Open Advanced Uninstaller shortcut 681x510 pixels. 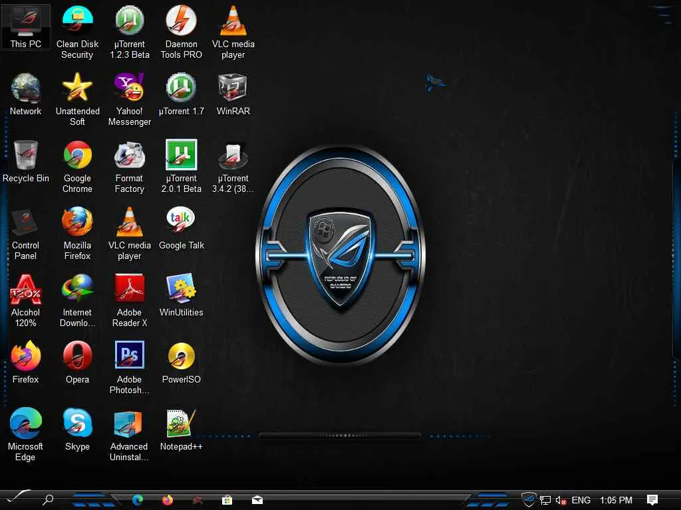click(x=130, y=435)
